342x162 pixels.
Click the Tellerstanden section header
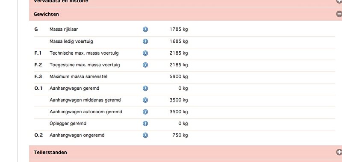(186, 152)
